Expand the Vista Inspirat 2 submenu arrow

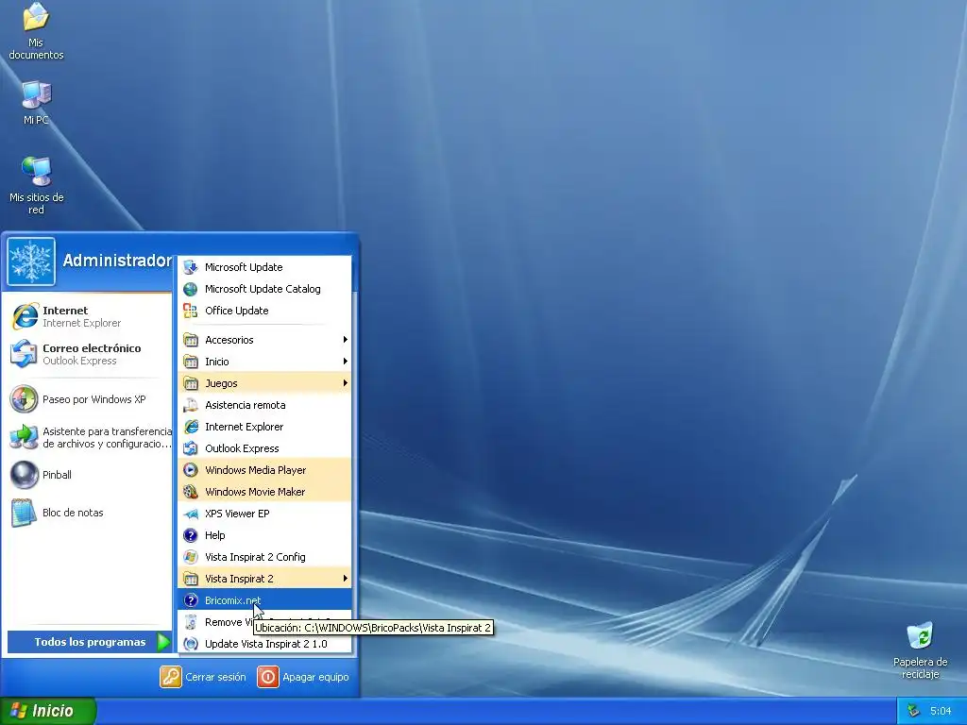[345, 579]
